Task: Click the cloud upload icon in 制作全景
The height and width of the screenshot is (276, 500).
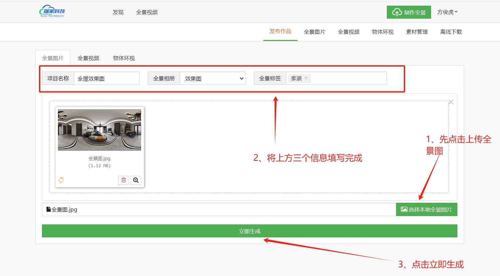Action: pos(396,12)
